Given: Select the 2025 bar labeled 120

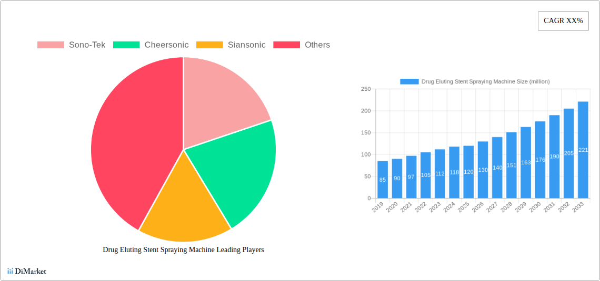Looking at the screenshot, I should [468, 172].
